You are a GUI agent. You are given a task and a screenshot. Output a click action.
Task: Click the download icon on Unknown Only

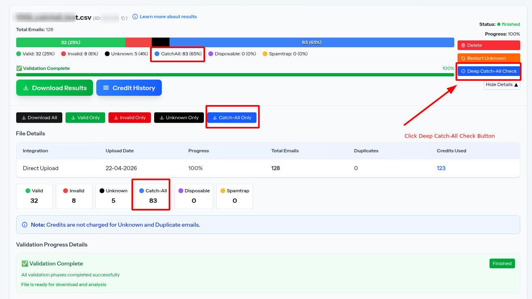162,118
